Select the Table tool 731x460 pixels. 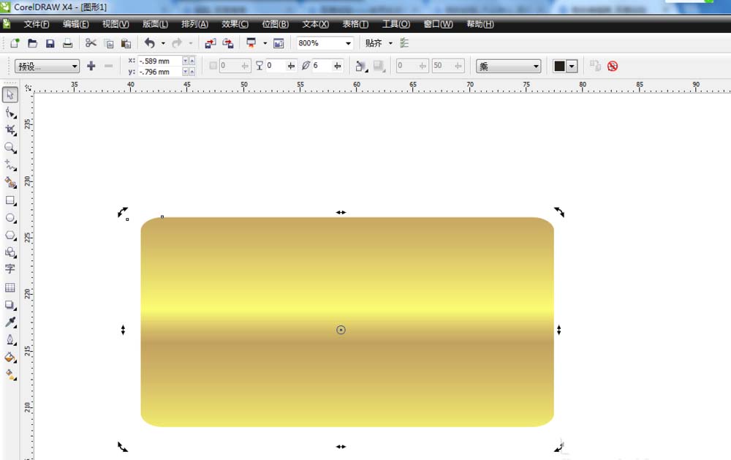pyautogui.click(x=10, y=287)
